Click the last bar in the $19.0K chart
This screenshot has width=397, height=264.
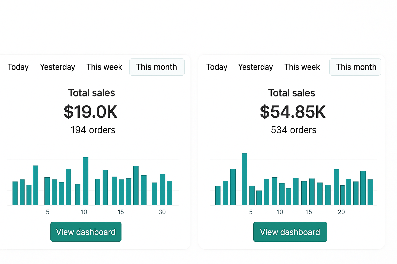tap(170, 193)
